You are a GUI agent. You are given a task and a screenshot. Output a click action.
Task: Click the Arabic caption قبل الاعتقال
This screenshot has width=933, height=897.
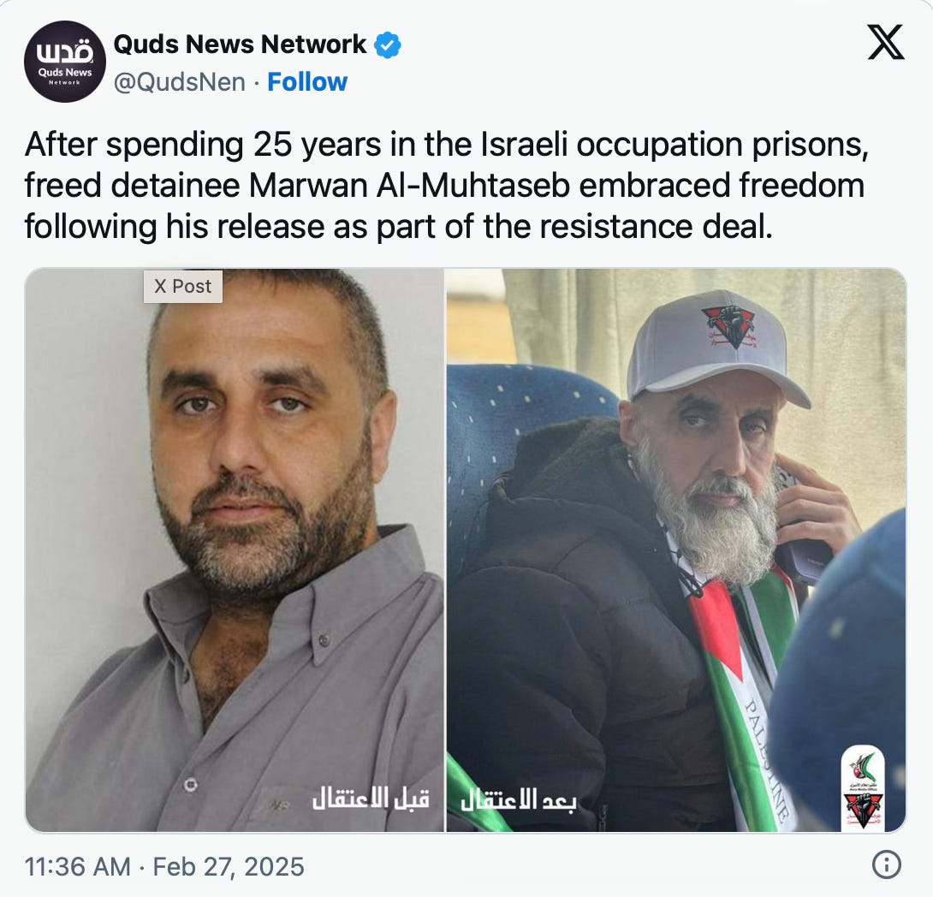pyautogui.click(x=371, y=799)
